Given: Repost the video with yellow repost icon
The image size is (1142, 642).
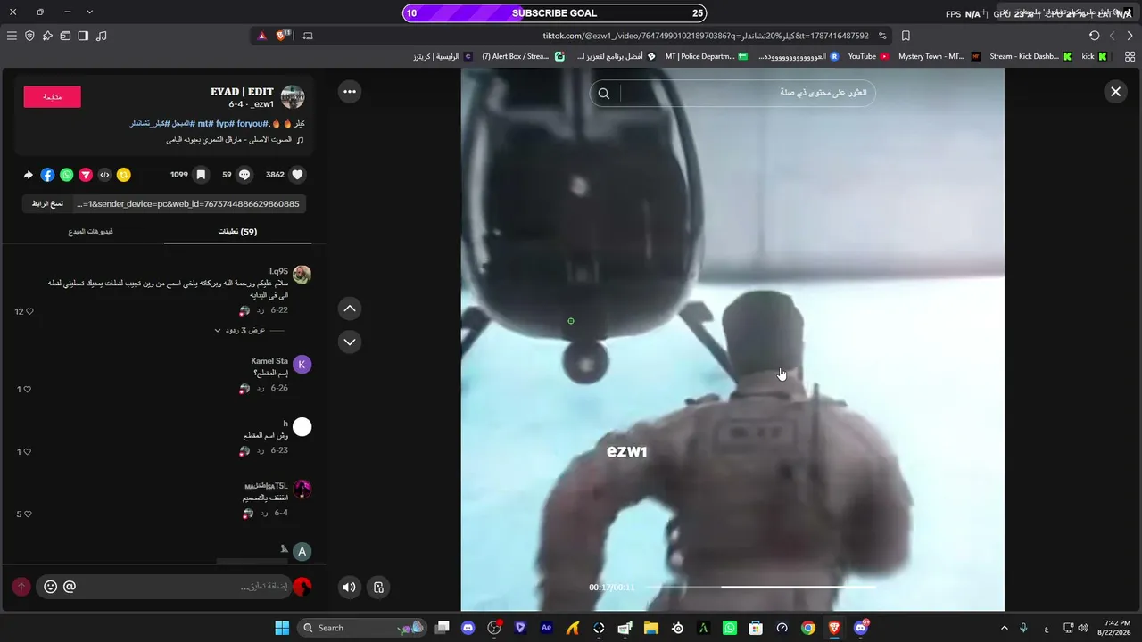Looking at the screenshot, I should click(124, 175).
